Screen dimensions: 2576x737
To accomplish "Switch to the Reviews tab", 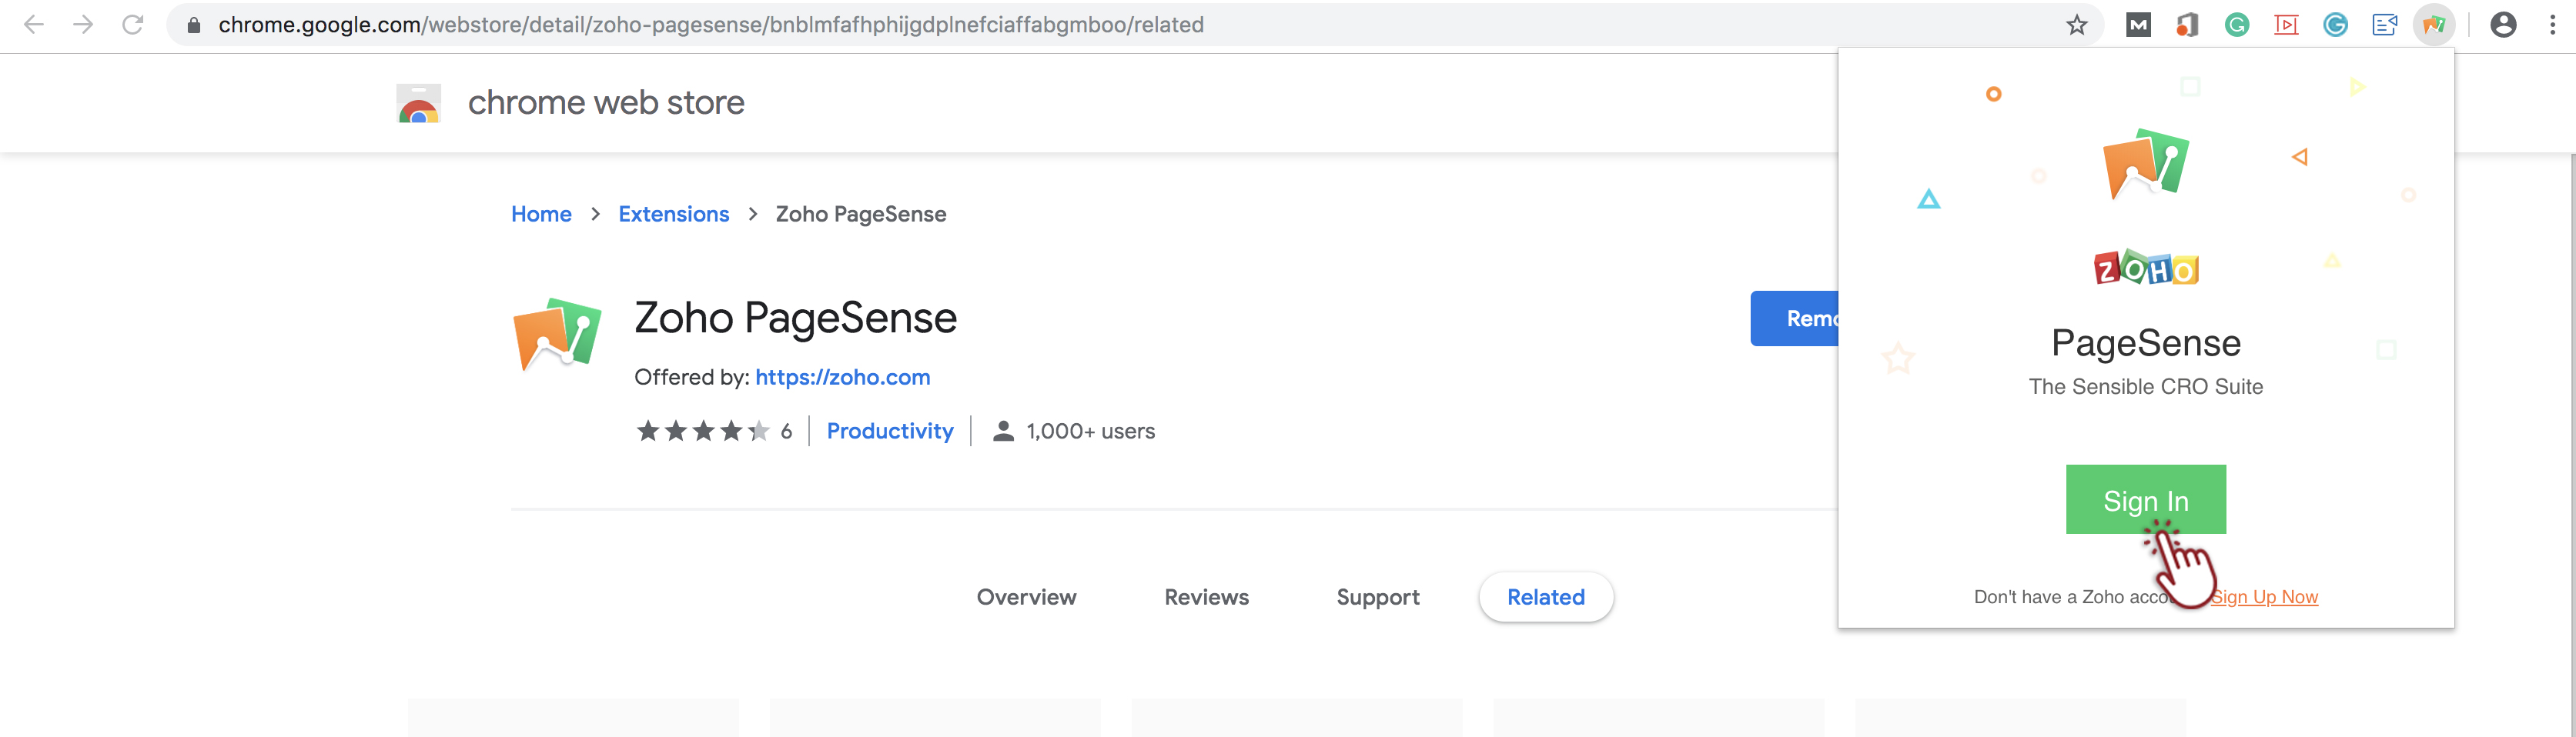I will (x=1206, y=597).
